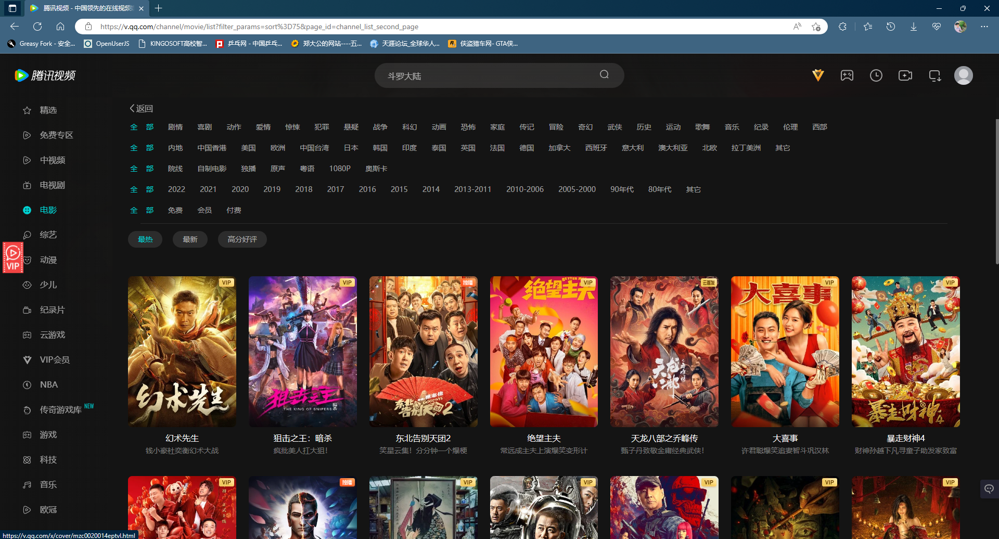The height and width of the screenshot is (539, 999).
Task: Filter region by 美国
Action: coord(248,148)
